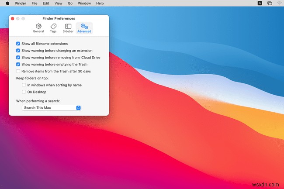Check In windows when sorting by name

24,85
